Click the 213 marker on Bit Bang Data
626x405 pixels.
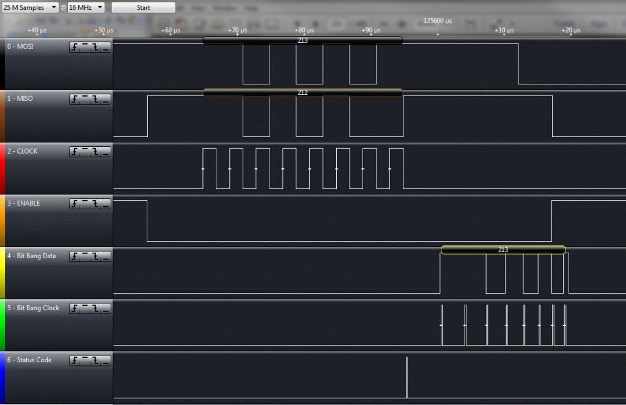click(x=503, y=250)
